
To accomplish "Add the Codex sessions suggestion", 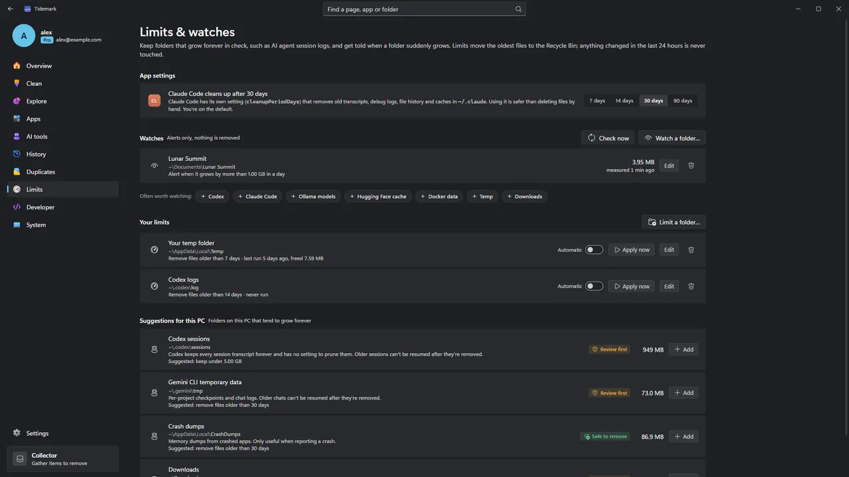I will tap(684, 349).
